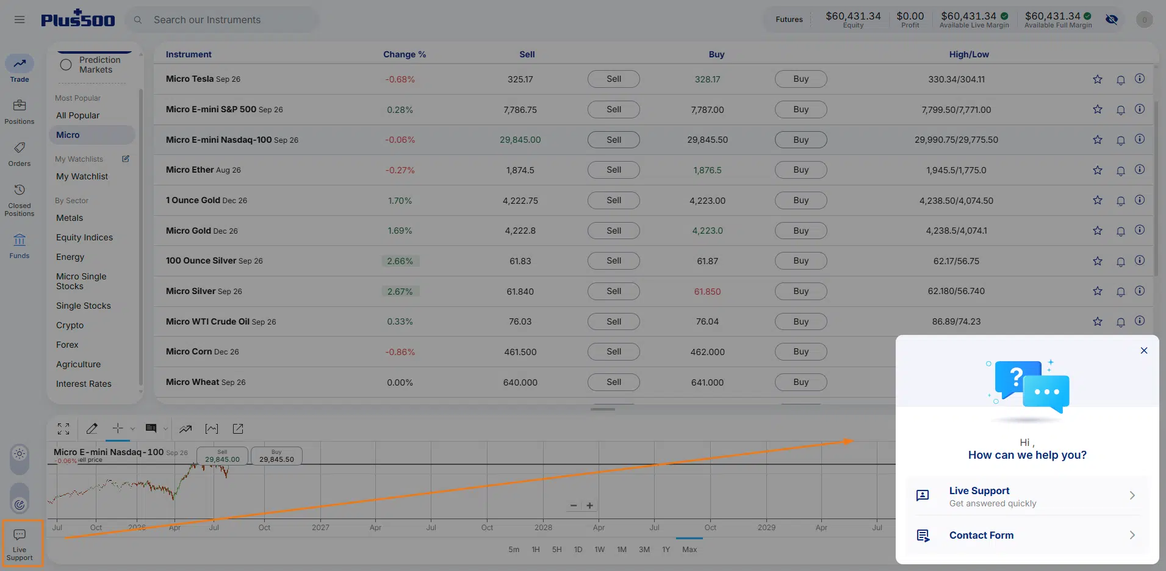Open the Contact Form option
Screen dimensions: 1166x571
pos(1027,535)
